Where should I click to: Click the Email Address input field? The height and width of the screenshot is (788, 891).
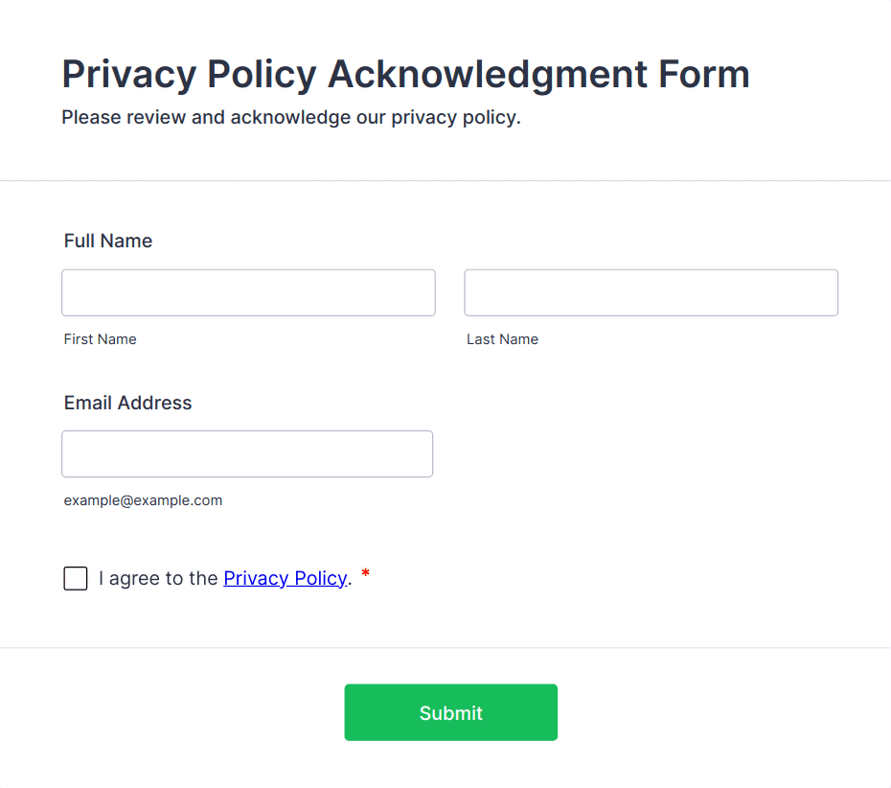tap(247, 453)
